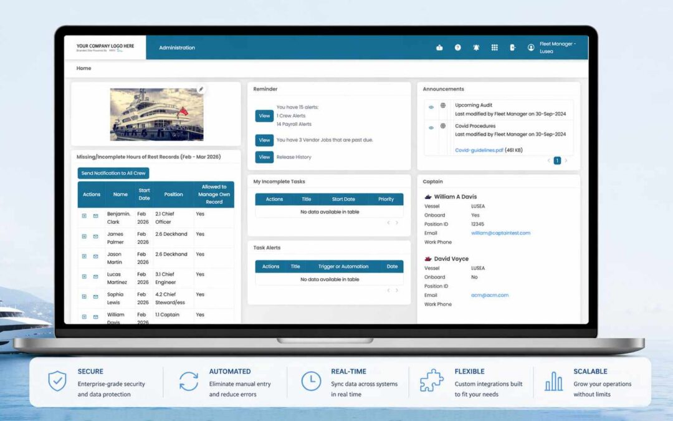Open the help question mark icon

(x=457, y=47)
